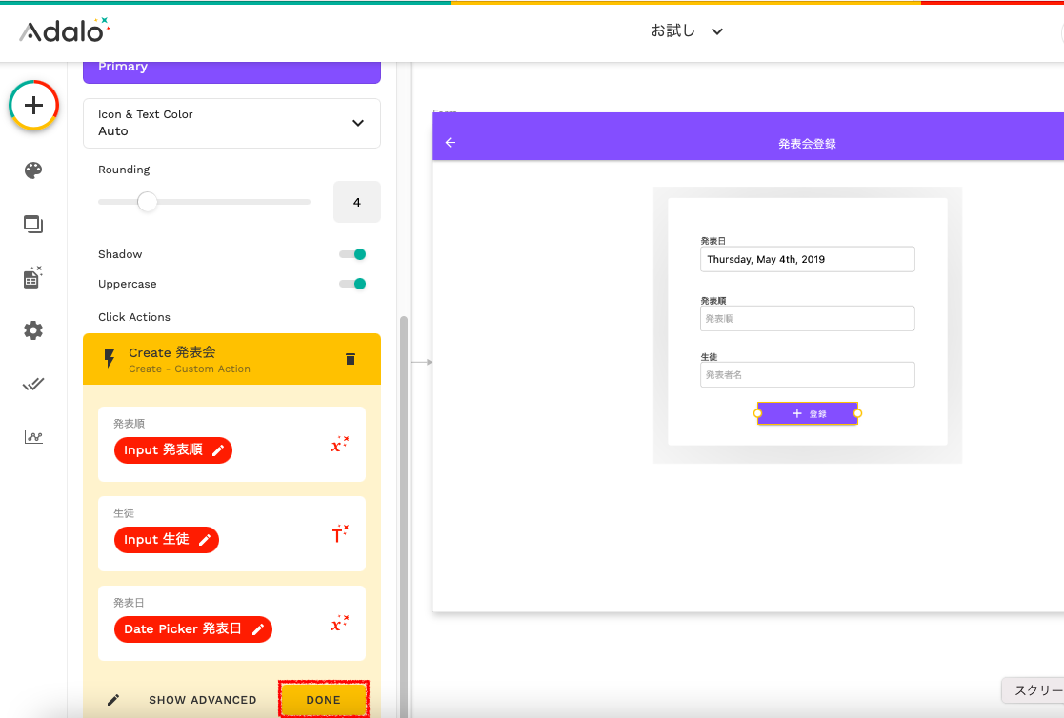Click the Primary color button
The height and width of the screenshot is (718, 1064).
click(x=231, y=72)
